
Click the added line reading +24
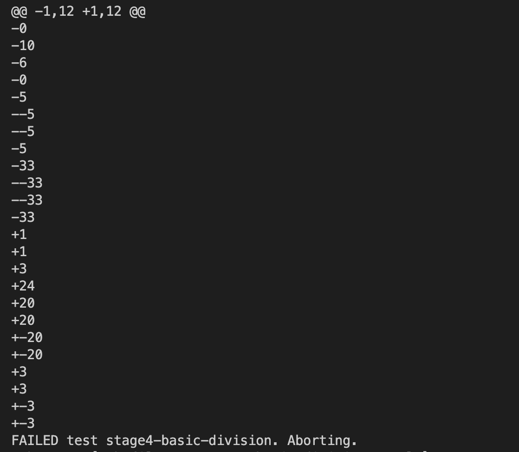pyautogui.click(x=23, y=286)
